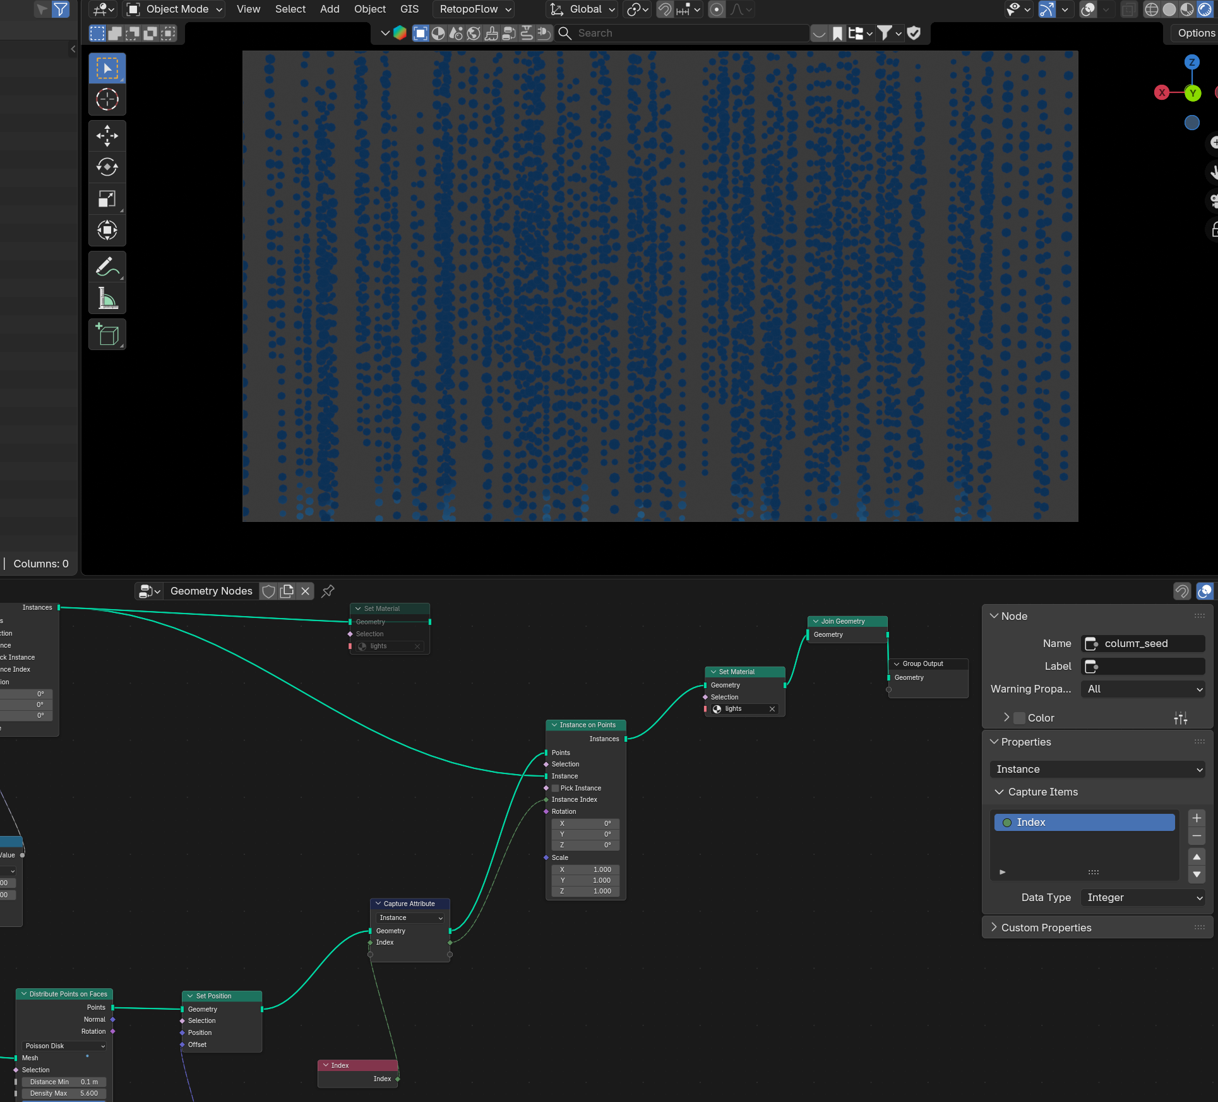Open the Add menu
1218x1102 pixels.
point(330,9)
